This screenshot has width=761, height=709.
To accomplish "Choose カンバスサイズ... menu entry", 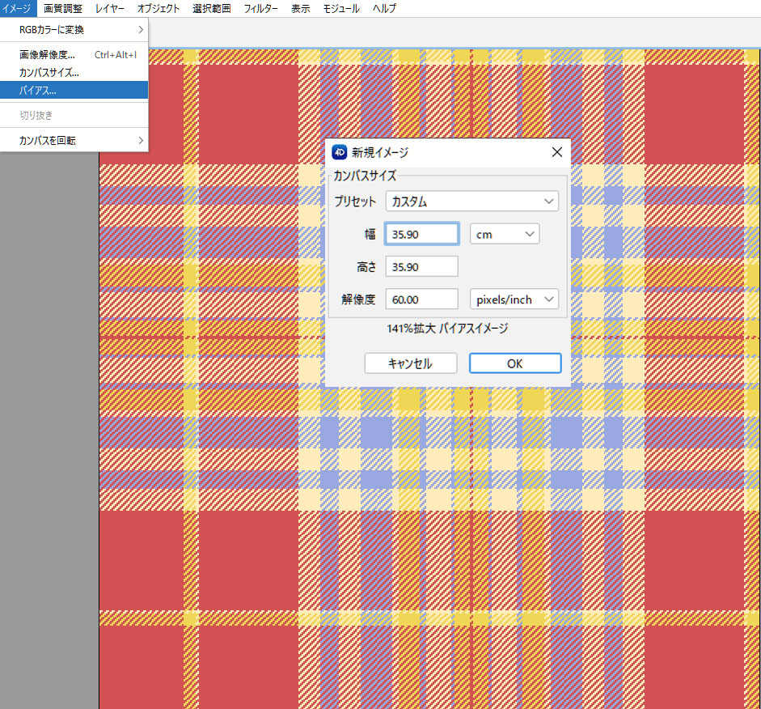I will [74, 73].
